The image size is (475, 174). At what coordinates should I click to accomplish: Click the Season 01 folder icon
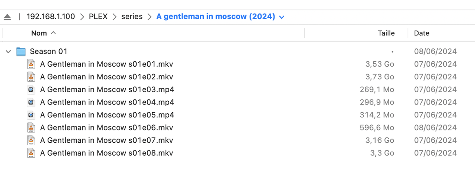point(21,52)
